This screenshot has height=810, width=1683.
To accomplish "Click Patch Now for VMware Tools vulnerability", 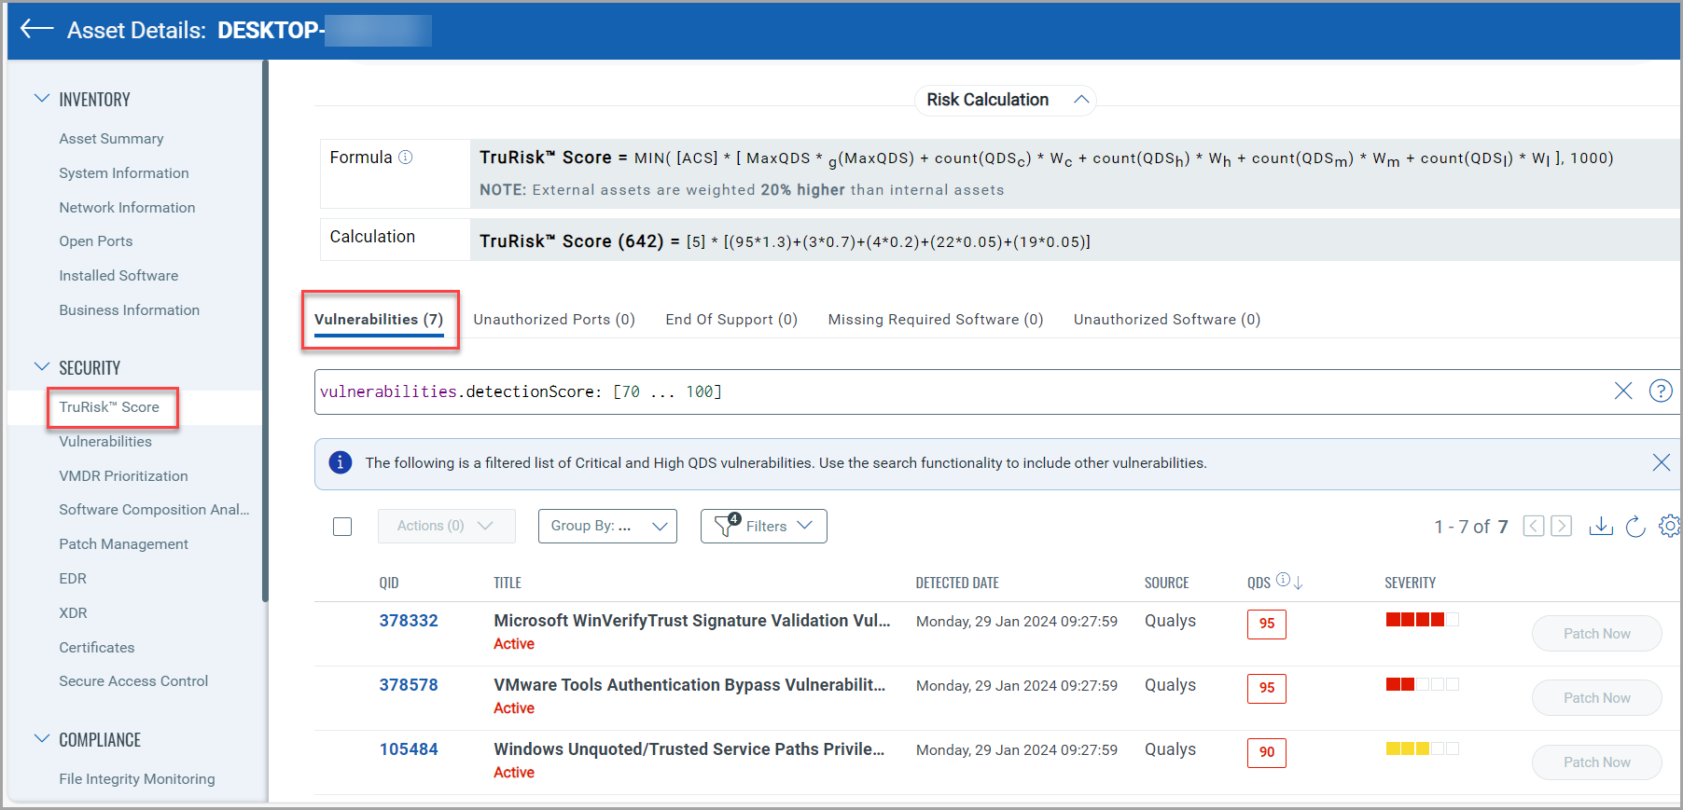I will click(x=1596, y=697).
